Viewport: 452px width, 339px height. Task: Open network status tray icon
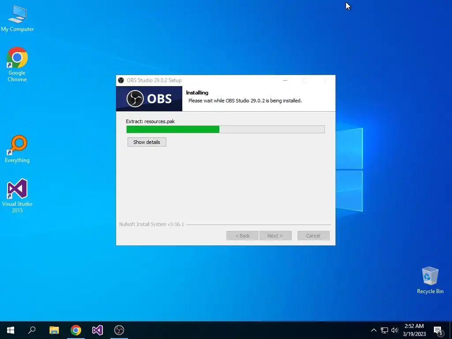tap(384, 330)
